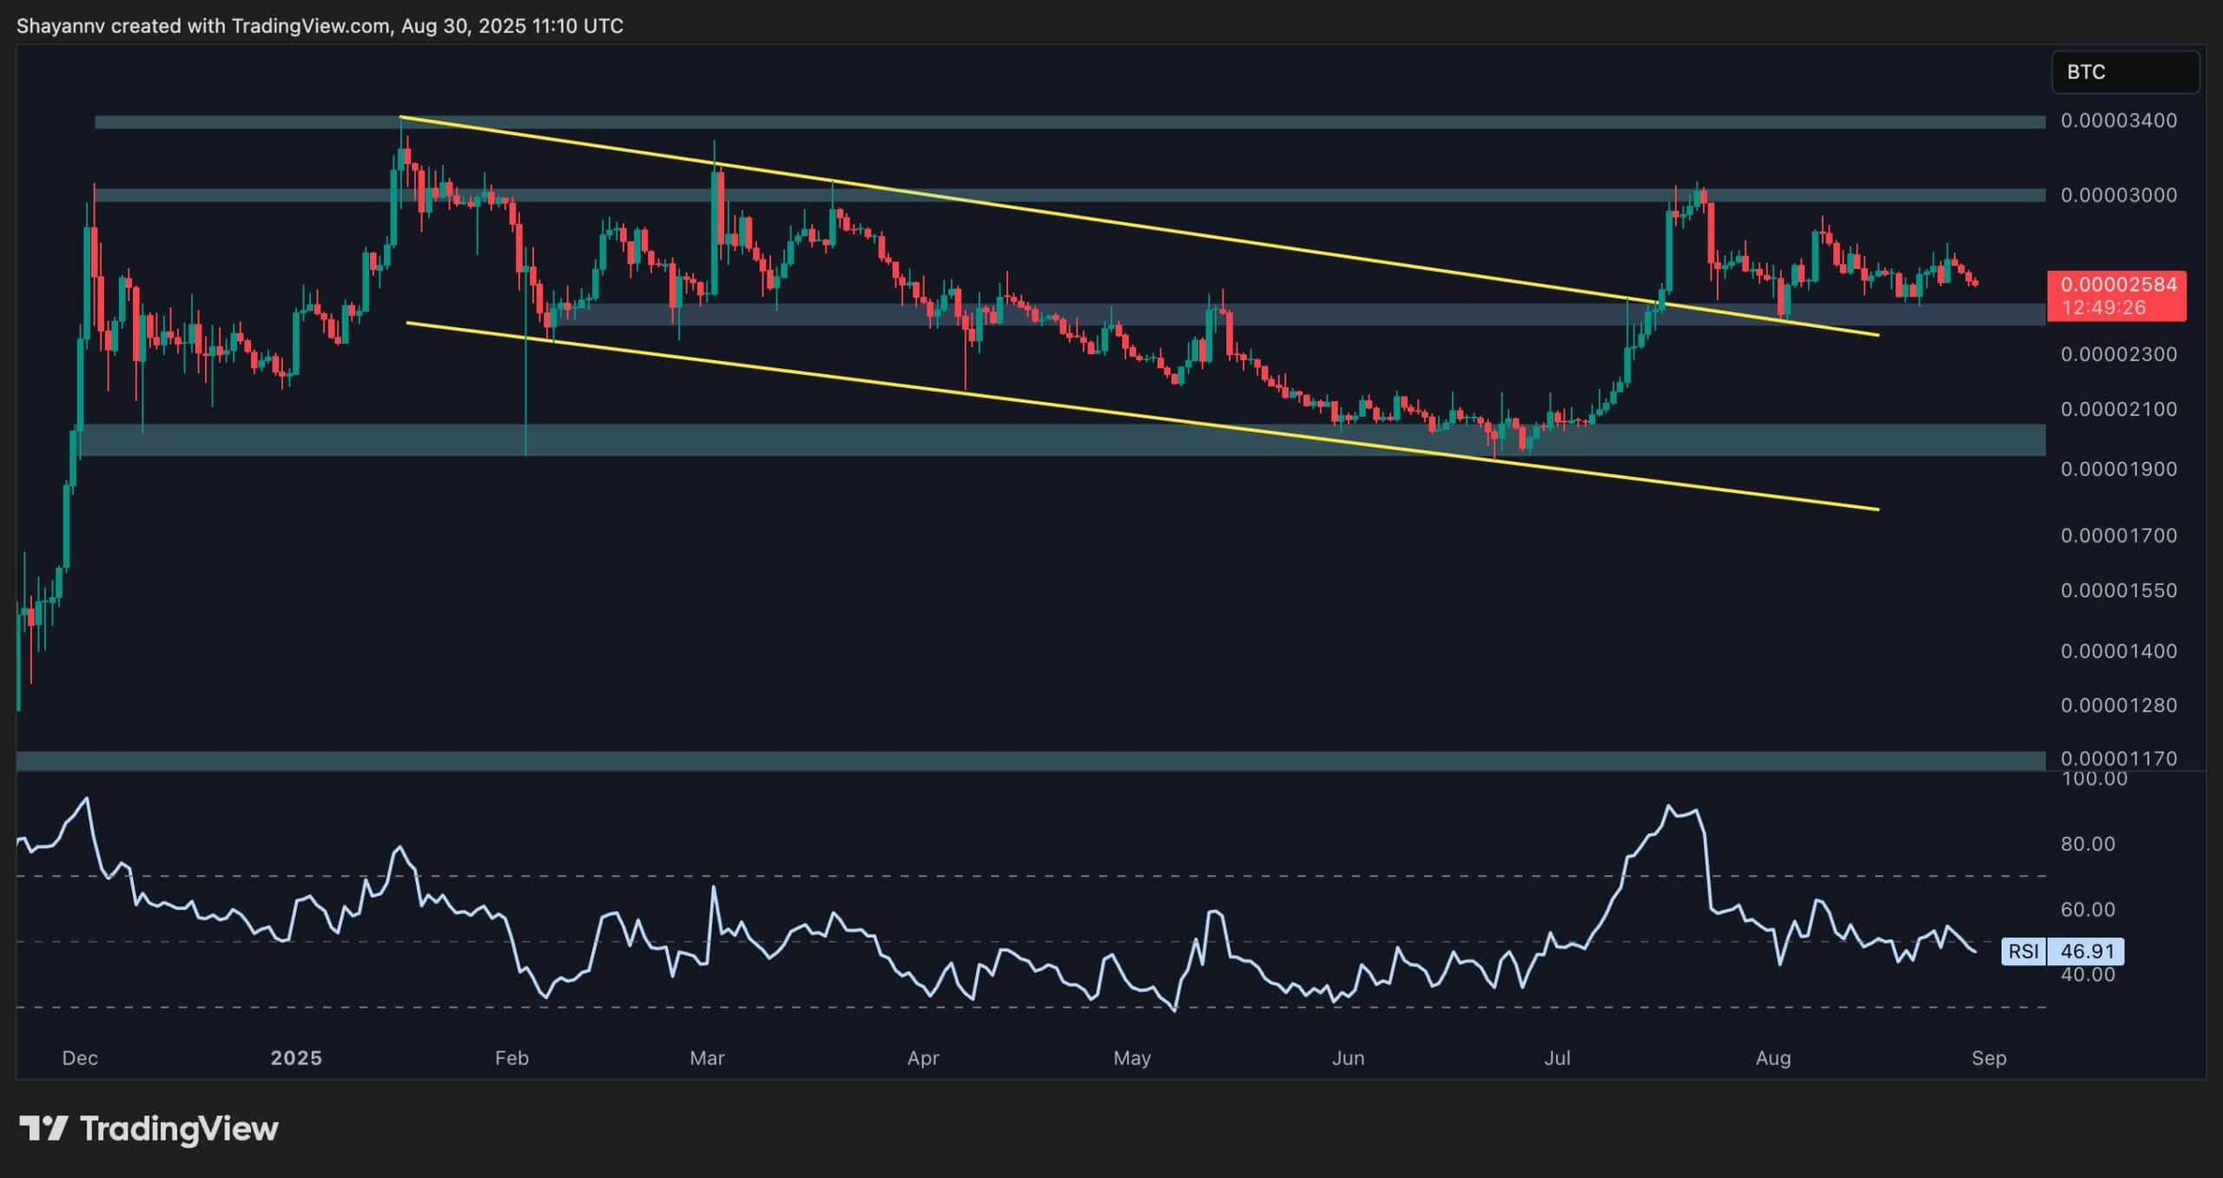Click the Sep label on the time axis

click(1989, 1057)
